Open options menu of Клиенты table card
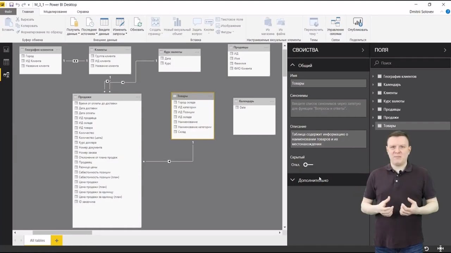Viewport: 451px width, 253px height. coord(127,50)
